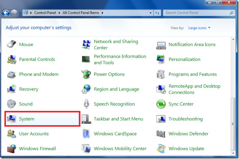Click the System computer icon
Image resolution: width=239 pixels, height=159 pixels.
click(11, 119)
